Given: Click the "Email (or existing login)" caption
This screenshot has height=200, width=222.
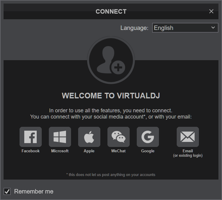Looking at the screenshot, I should pyautogui.click(x=188, y=153).
